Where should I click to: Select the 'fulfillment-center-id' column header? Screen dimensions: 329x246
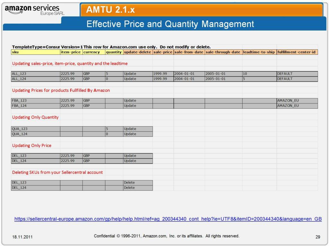[x=297, y=52]
